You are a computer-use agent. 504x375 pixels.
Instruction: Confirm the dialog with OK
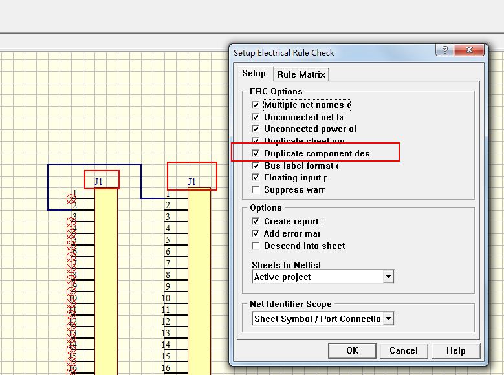[352, 350]
